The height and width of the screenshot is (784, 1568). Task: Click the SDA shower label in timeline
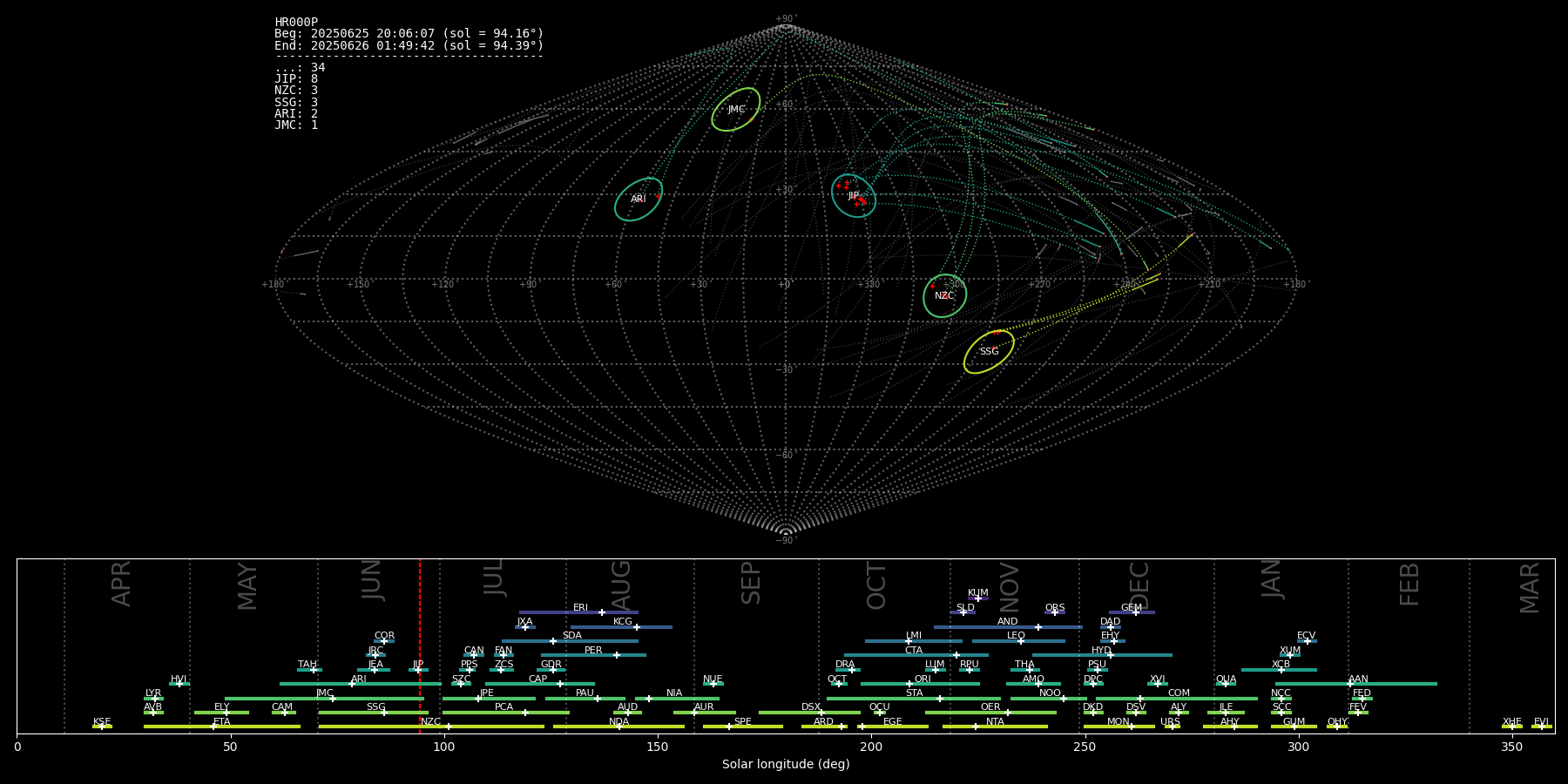tap(572, 636)
